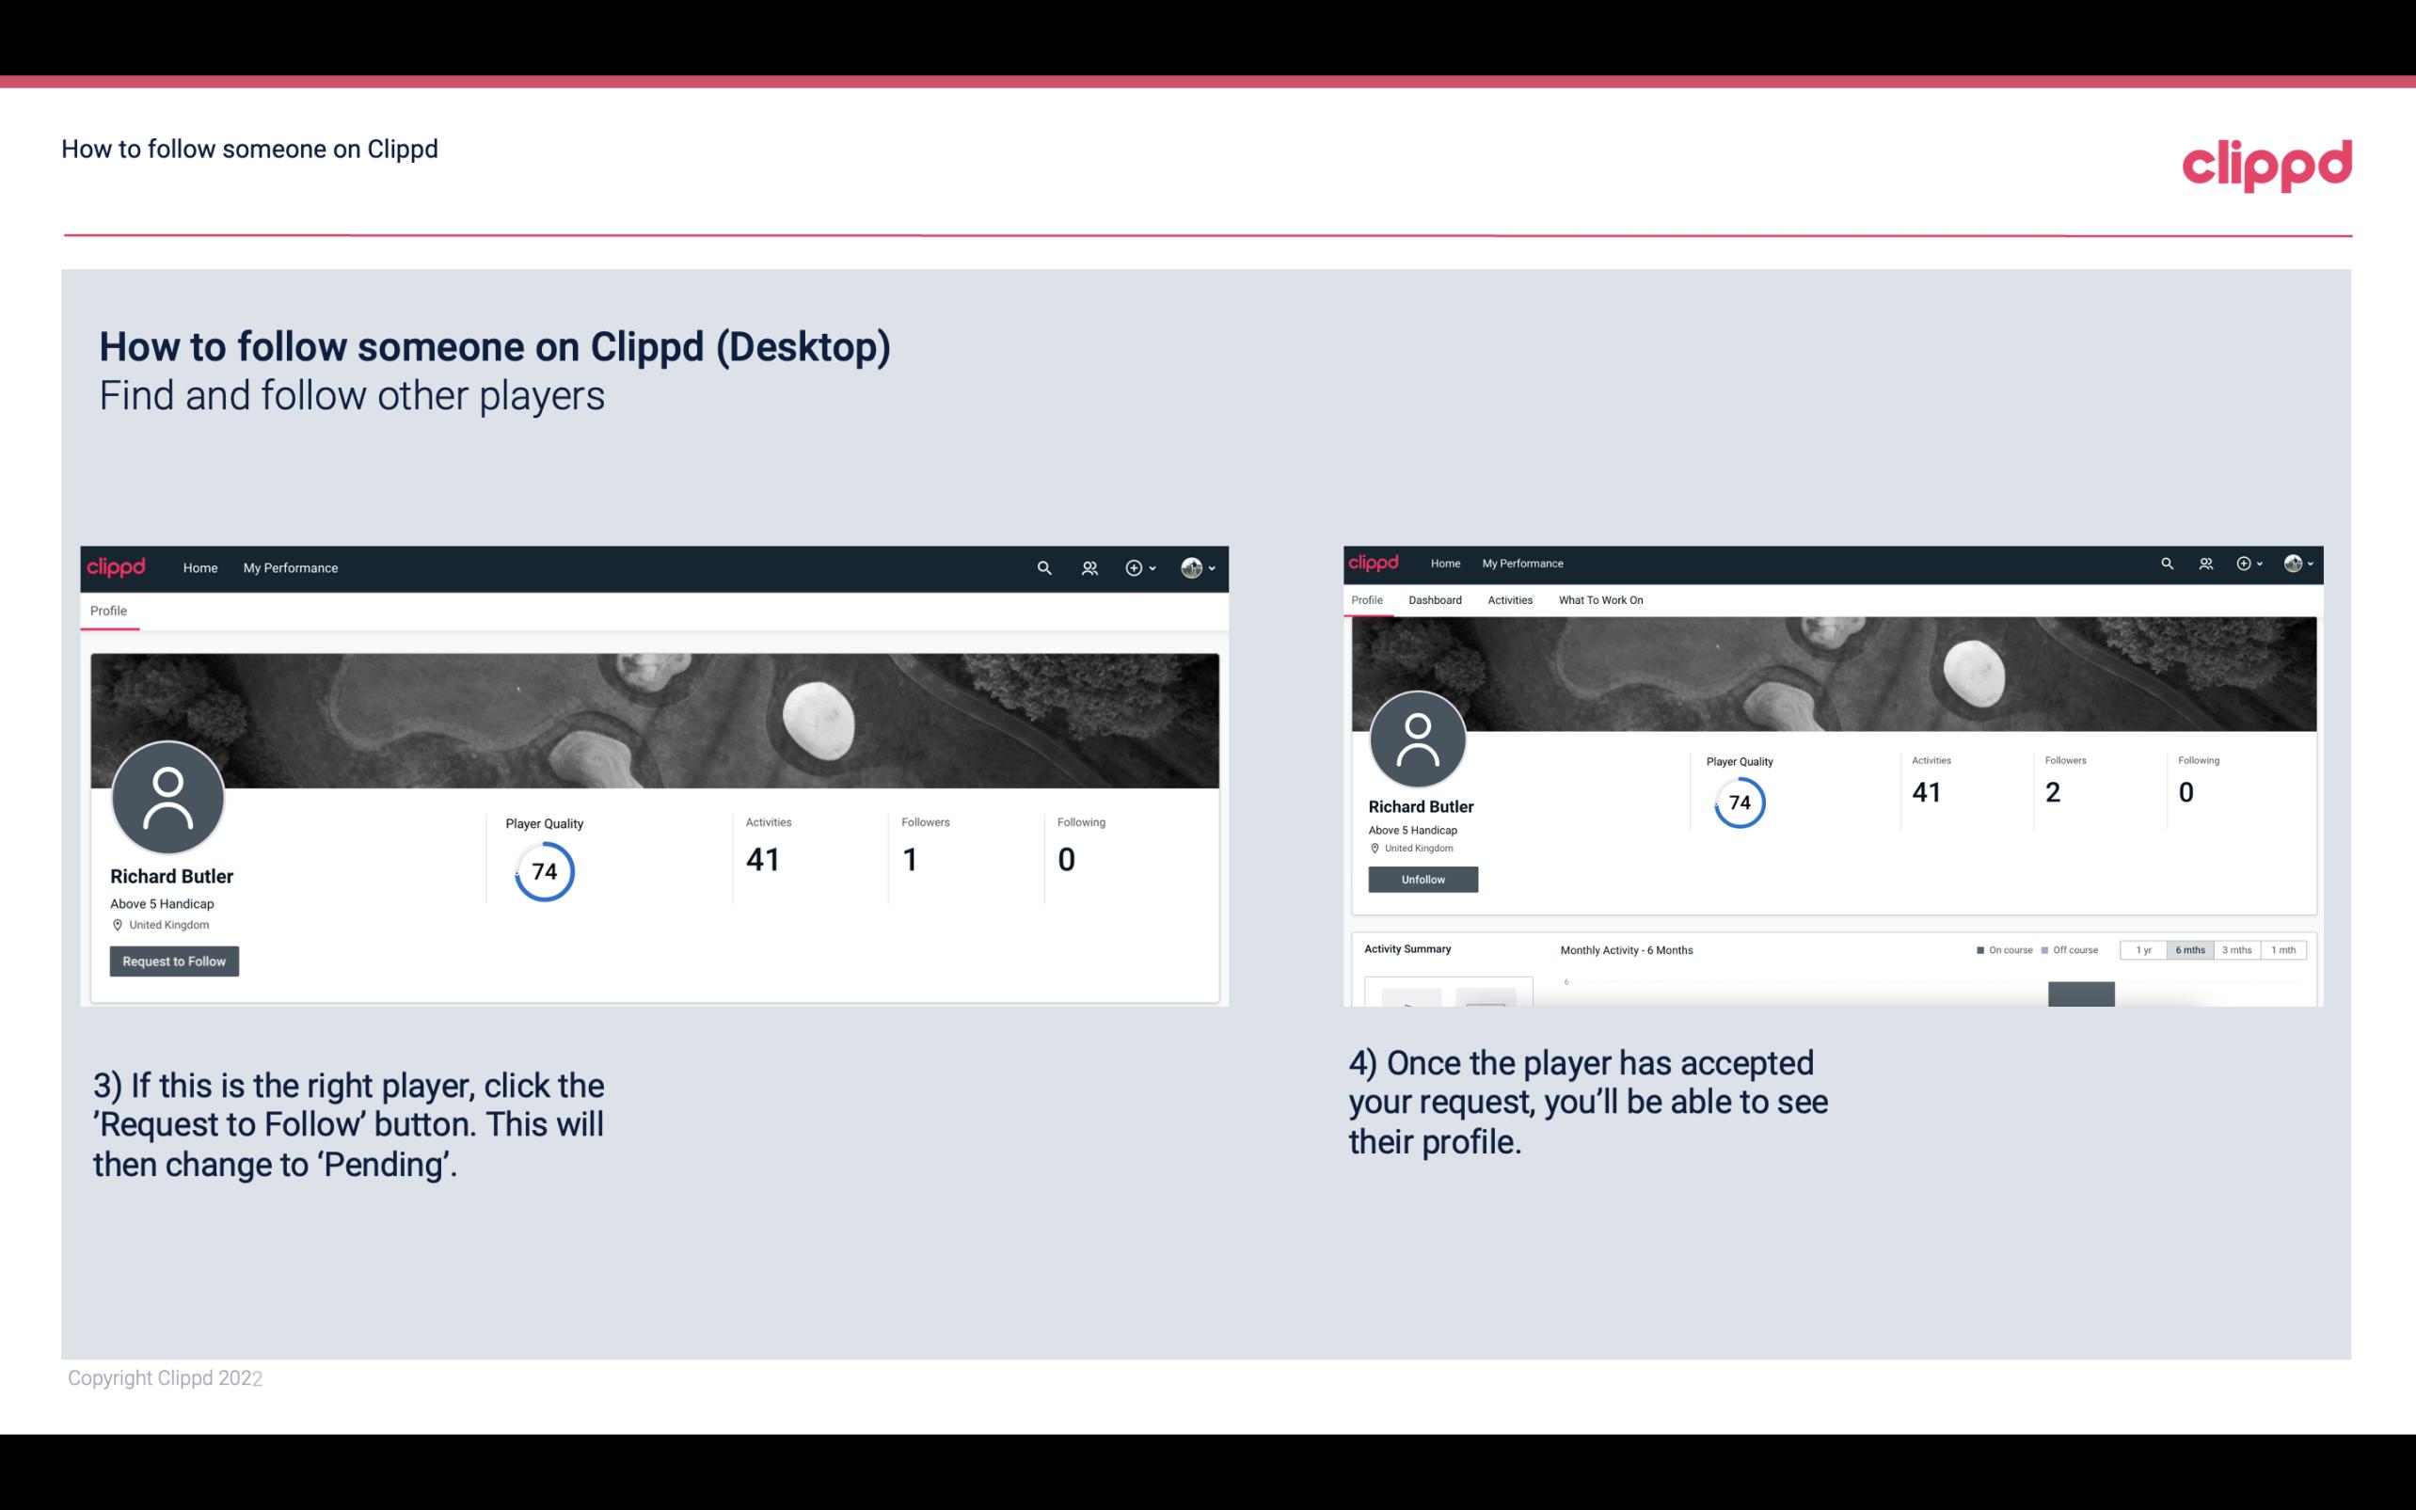Viewport: 2416px width, 1510px height.
Task: Select the 'Dashboard' tab on right profile
Action: point(1435,600)
